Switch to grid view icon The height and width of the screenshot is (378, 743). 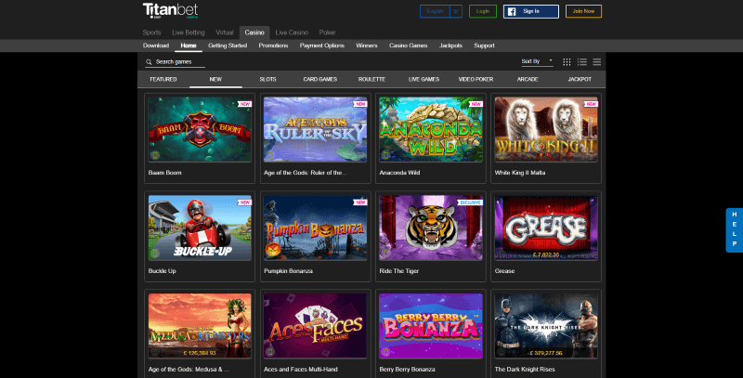pos(567,62)
